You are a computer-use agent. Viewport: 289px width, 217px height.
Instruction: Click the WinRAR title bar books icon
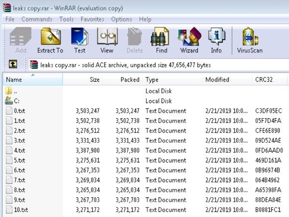click(7, 8)
